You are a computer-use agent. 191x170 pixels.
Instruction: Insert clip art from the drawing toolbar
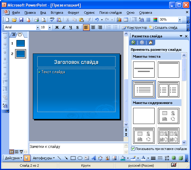coord(107,158)
